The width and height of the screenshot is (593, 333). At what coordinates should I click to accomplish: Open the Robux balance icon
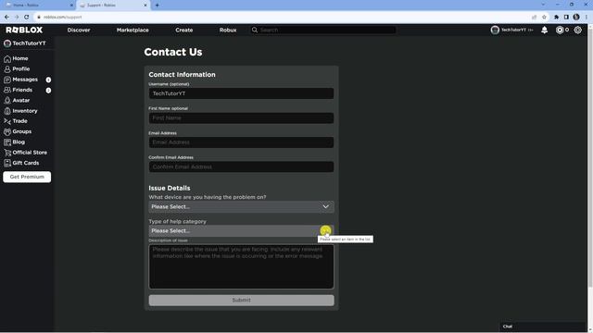560,30
